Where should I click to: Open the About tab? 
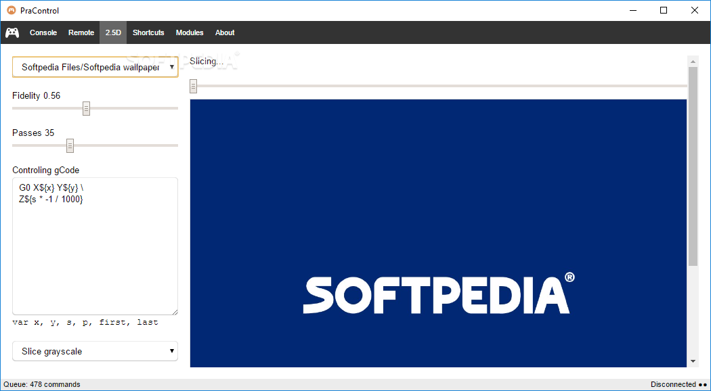click(225, 32)
